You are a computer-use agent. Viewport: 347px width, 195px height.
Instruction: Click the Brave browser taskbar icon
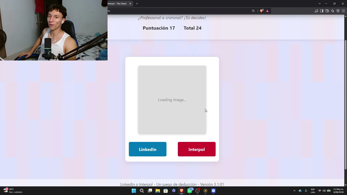182,191
